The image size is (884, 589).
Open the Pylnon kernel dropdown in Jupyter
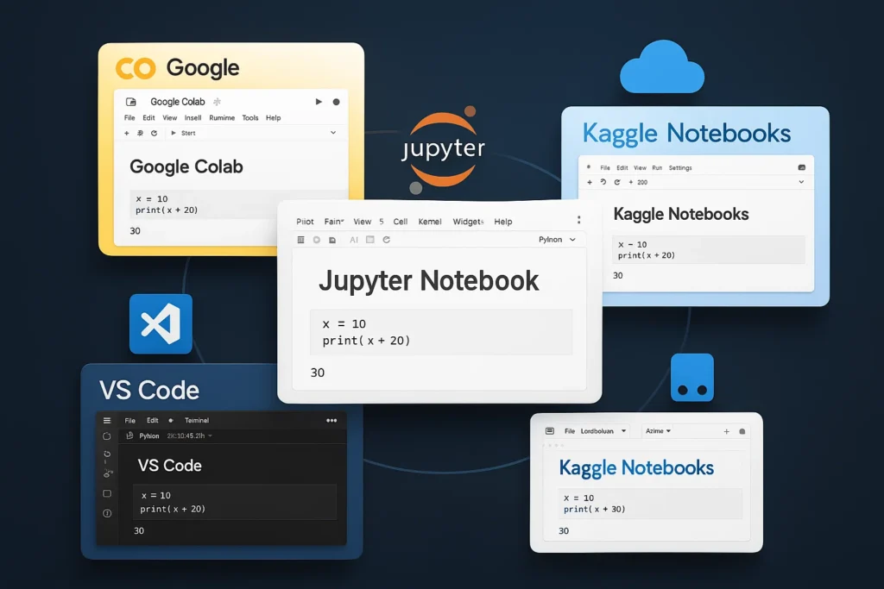(x=557, y=240)
